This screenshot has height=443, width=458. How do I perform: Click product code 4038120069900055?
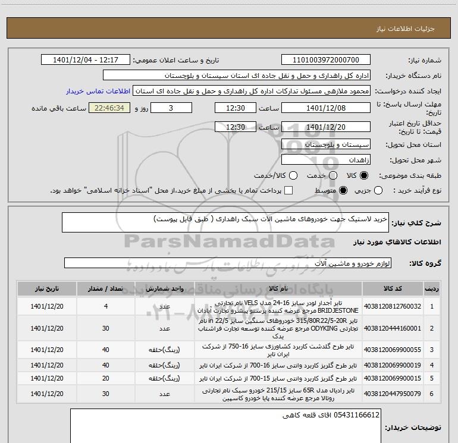coord(393,350)
